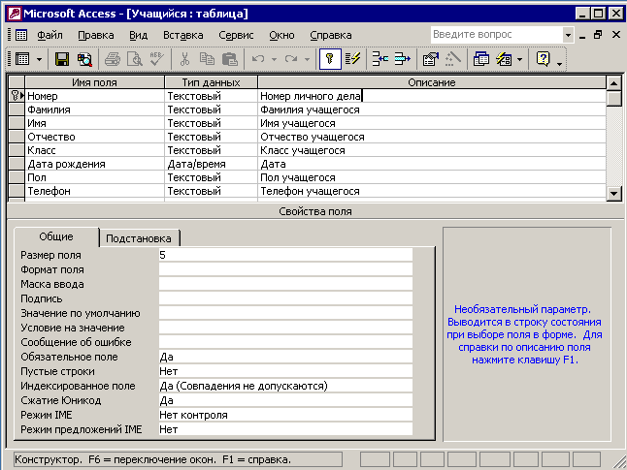The width and height of the screenshot is (627, 470).
Task: Click the Имя поля column header
Action: [95, 82]
